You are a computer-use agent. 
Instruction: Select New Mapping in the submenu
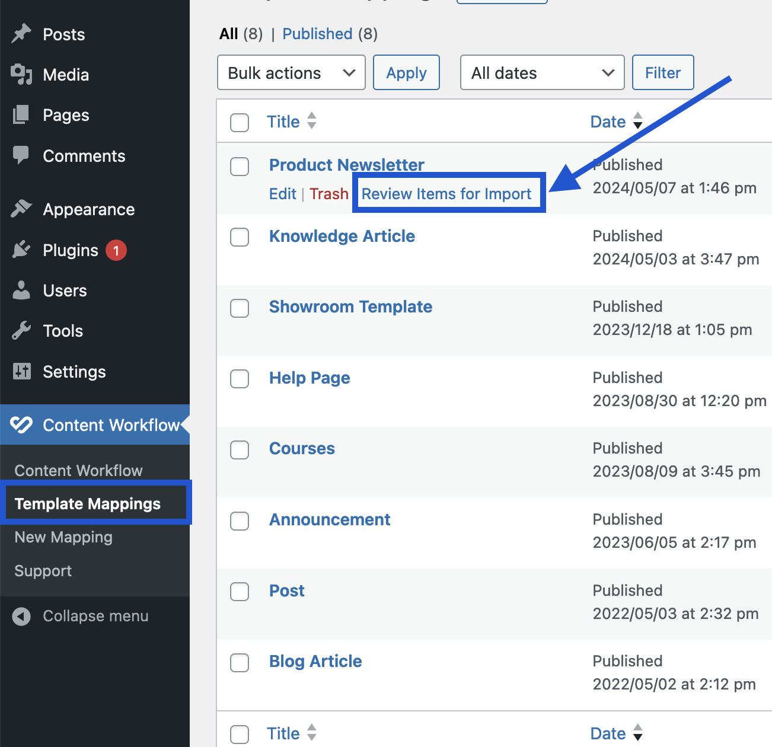63,537
